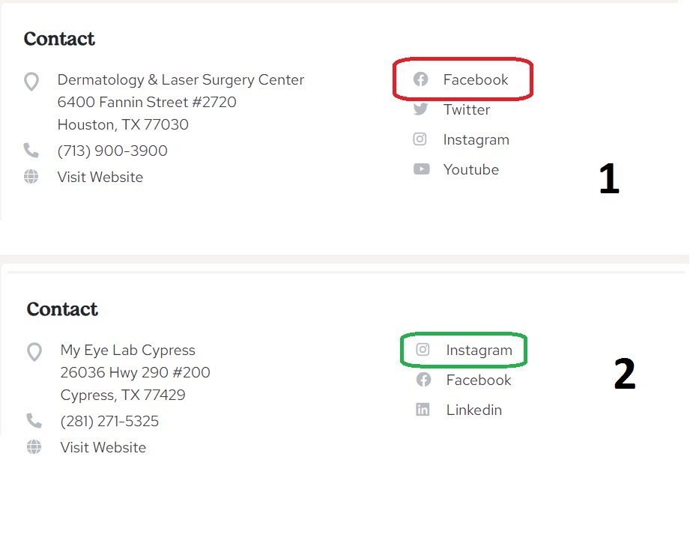Open the Twitter link
690x555 pixels.
pyautogui.click(x=466, y=109)
